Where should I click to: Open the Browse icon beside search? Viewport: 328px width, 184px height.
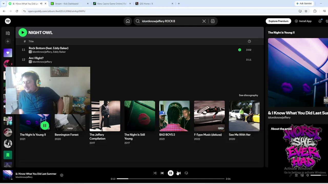pos(213,21)
